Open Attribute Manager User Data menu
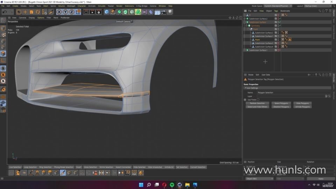 pos(266,75)
